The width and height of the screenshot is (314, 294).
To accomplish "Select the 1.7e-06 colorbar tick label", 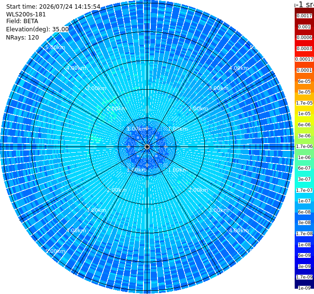I will pyautogui.click(x=304, y=147).
